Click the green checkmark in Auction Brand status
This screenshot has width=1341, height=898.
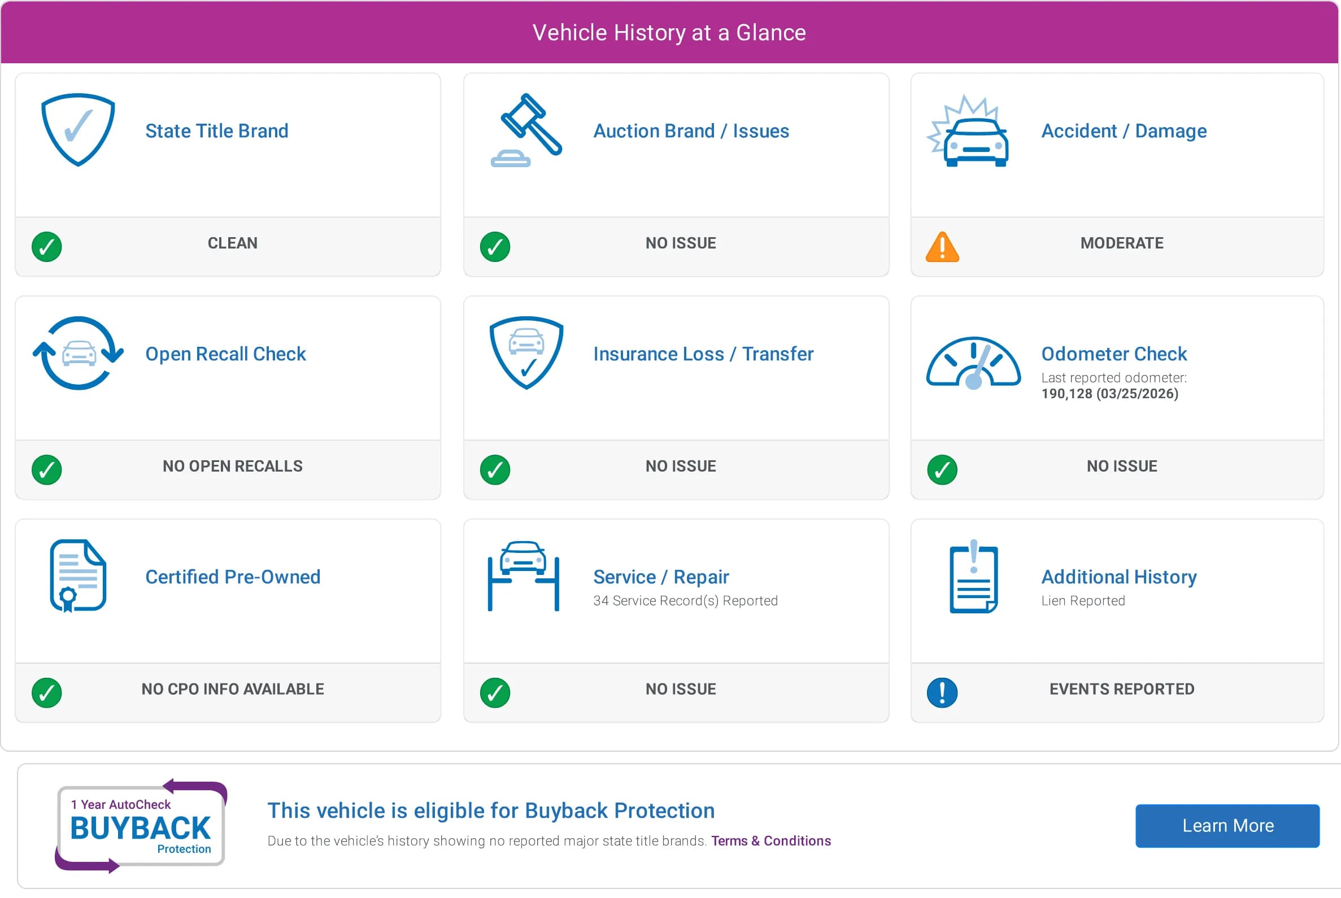pos(495,247)
